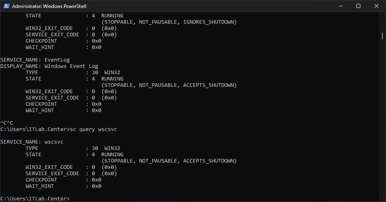
Task: Click the 'DISPLAY_NAME: Windows Event Log' line
Action: point(49,66)
